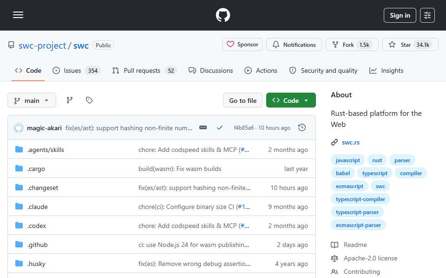Select the typescript-parser topic tag
The width and height of the screenshot is (446, 278).
pyautogui.click(x=357, y=213)
